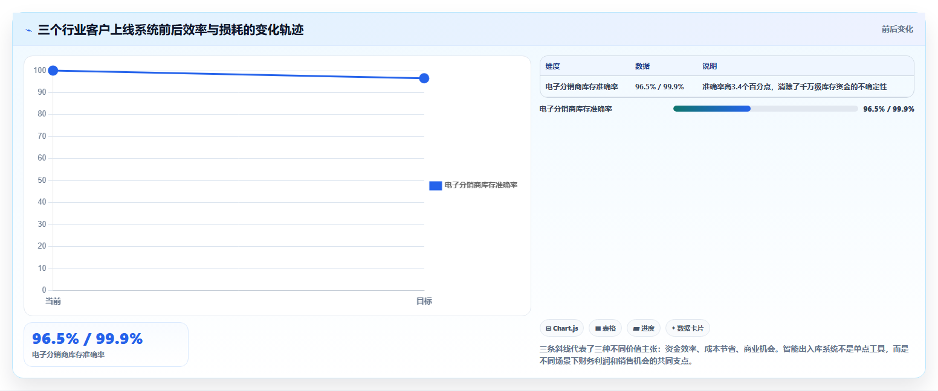Click the 电子分销商库存准确率 progress bar
The height and width of the screenshot is (391, 938).
(x=765, y=109)
